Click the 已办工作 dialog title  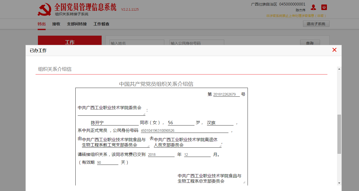(x=38, y=50)
